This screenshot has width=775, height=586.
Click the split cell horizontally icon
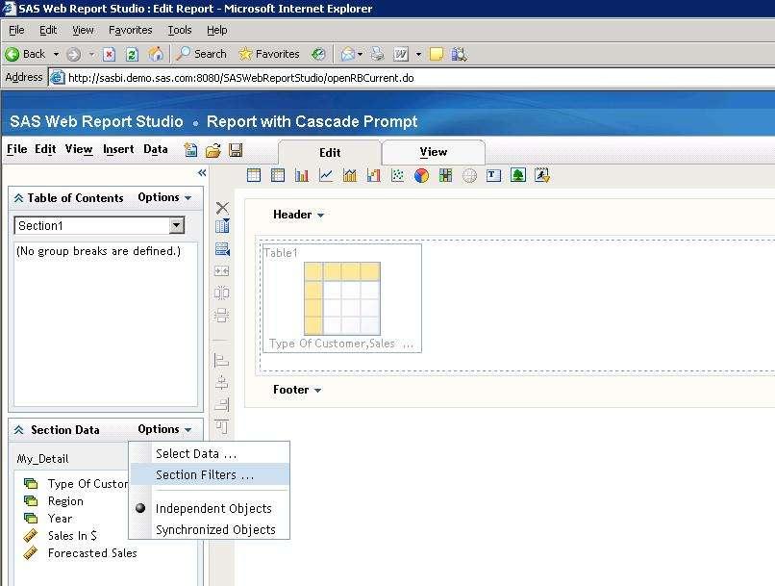221,315
